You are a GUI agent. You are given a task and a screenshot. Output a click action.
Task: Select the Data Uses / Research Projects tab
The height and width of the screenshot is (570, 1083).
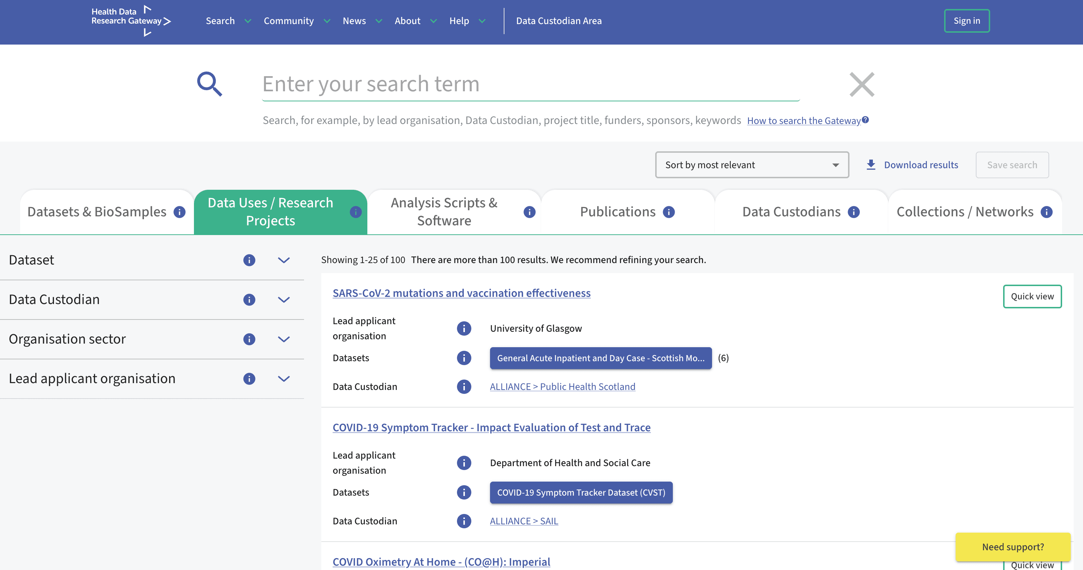click(x=280, y=212)
